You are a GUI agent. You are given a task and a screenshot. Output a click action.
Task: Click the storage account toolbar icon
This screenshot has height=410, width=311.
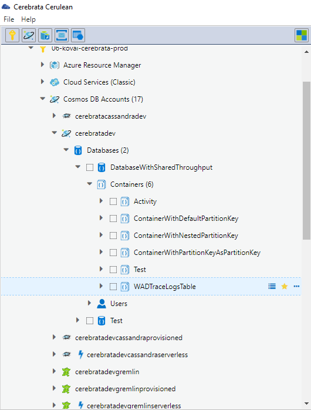tap(45, 35)
